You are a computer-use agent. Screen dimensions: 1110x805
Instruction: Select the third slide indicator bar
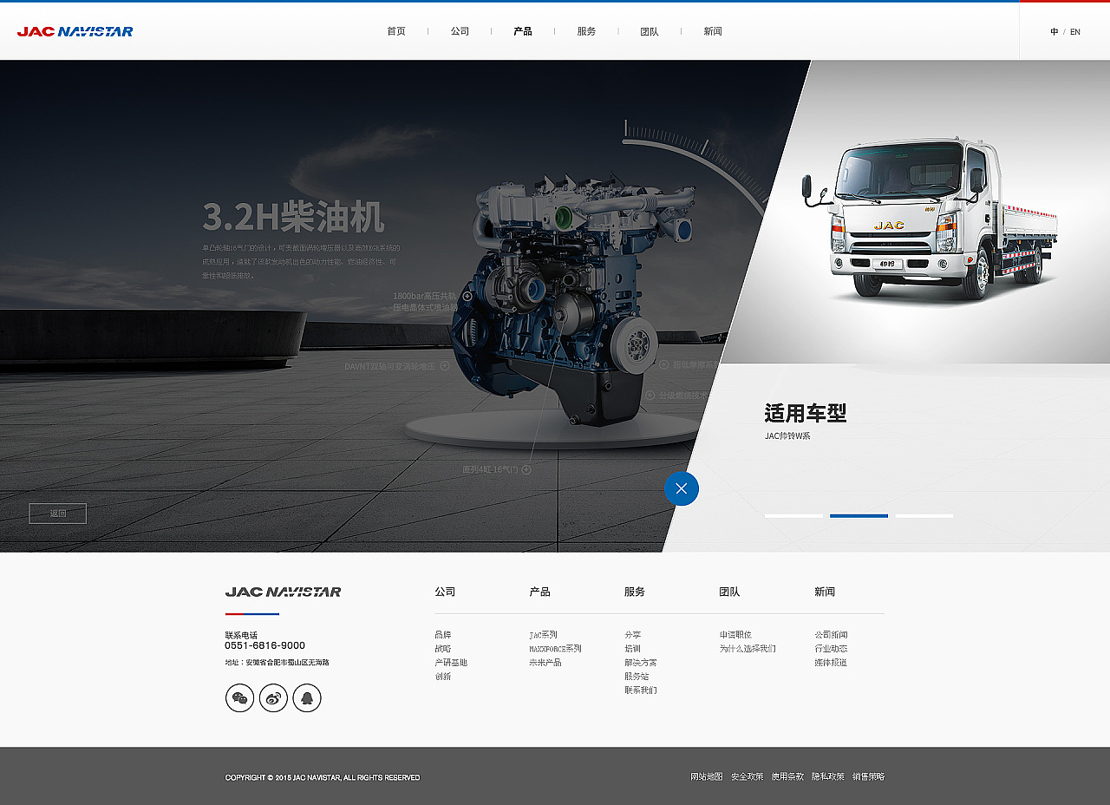click(924, 516)
